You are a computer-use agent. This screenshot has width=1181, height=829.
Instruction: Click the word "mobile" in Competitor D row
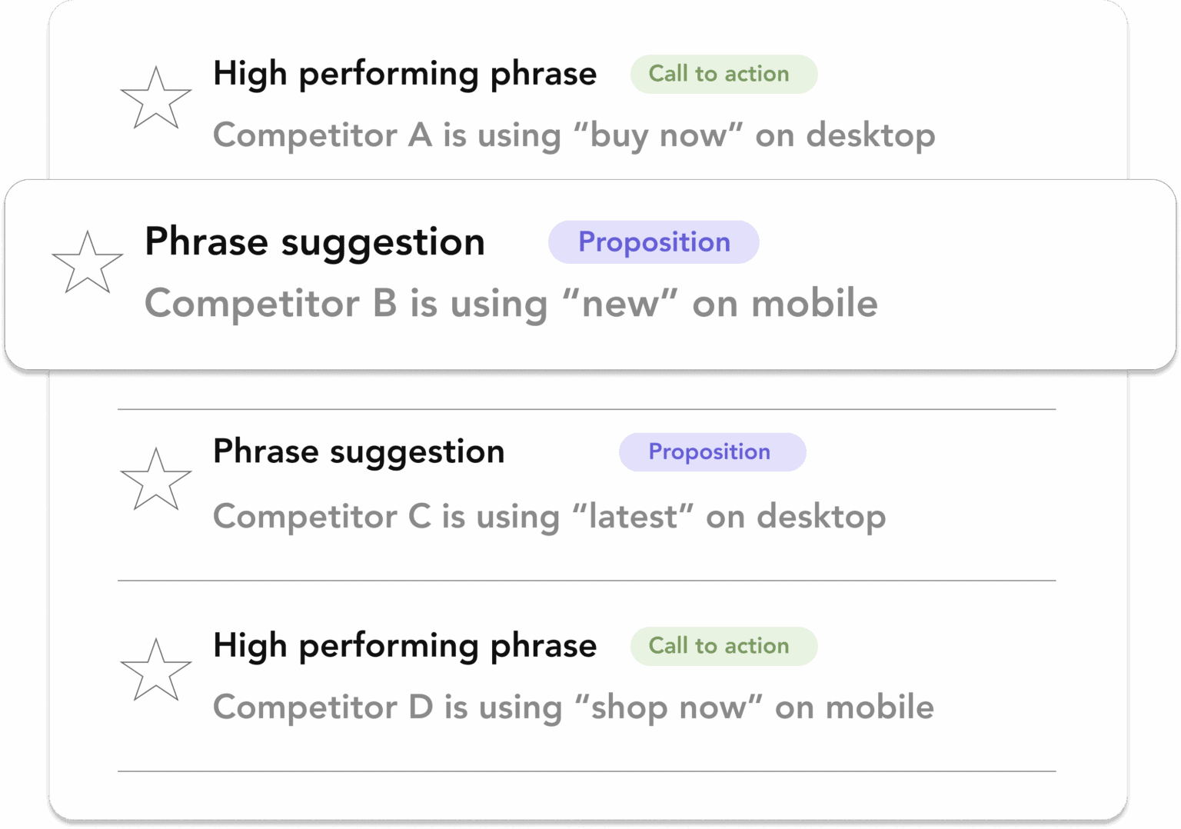tap(880, 707)
